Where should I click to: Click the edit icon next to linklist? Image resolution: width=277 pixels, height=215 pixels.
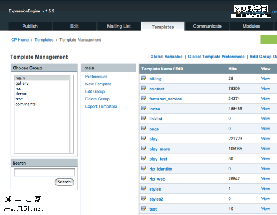(143, 119)
